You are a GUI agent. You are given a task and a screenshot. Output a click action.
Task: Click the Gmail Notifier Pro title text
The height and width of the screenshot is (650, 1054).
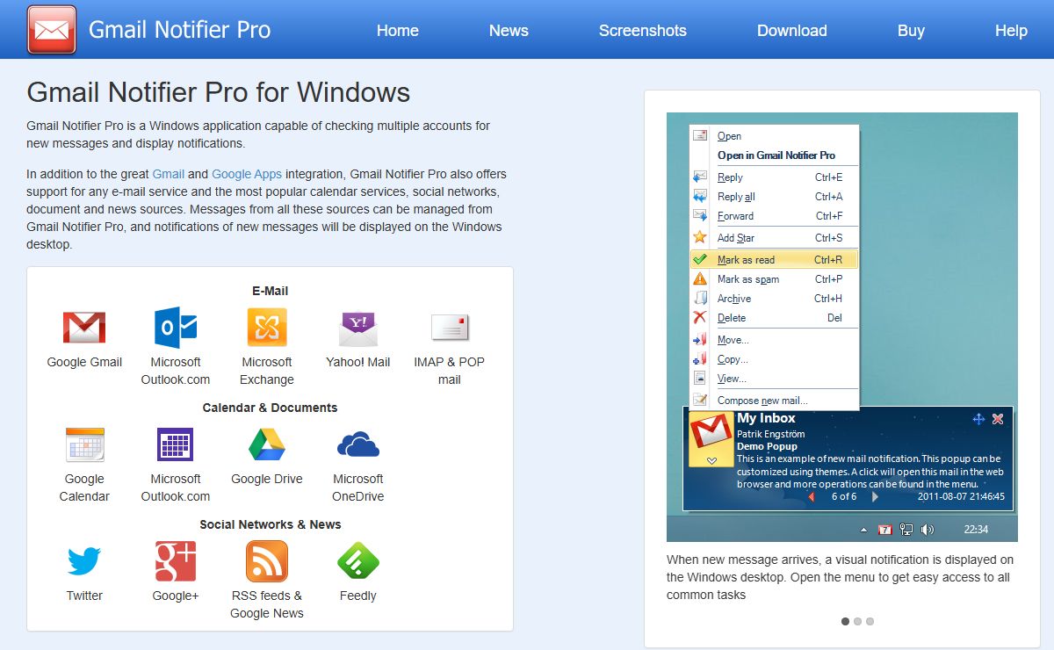180,30
